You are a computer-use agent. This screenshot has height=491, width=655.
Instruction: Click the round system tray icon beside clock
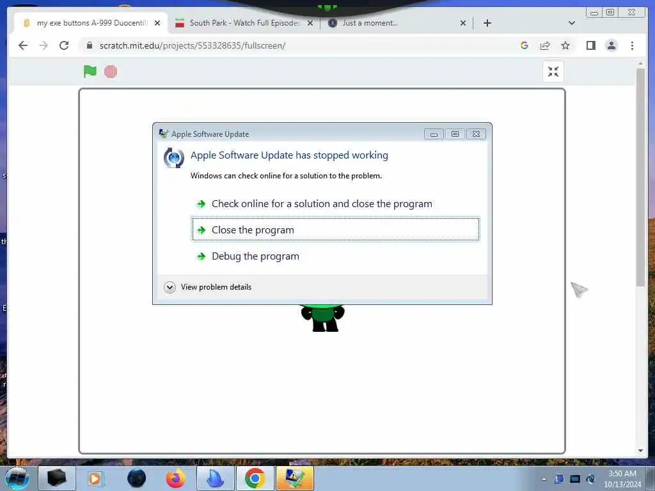(x=590, y=479)
